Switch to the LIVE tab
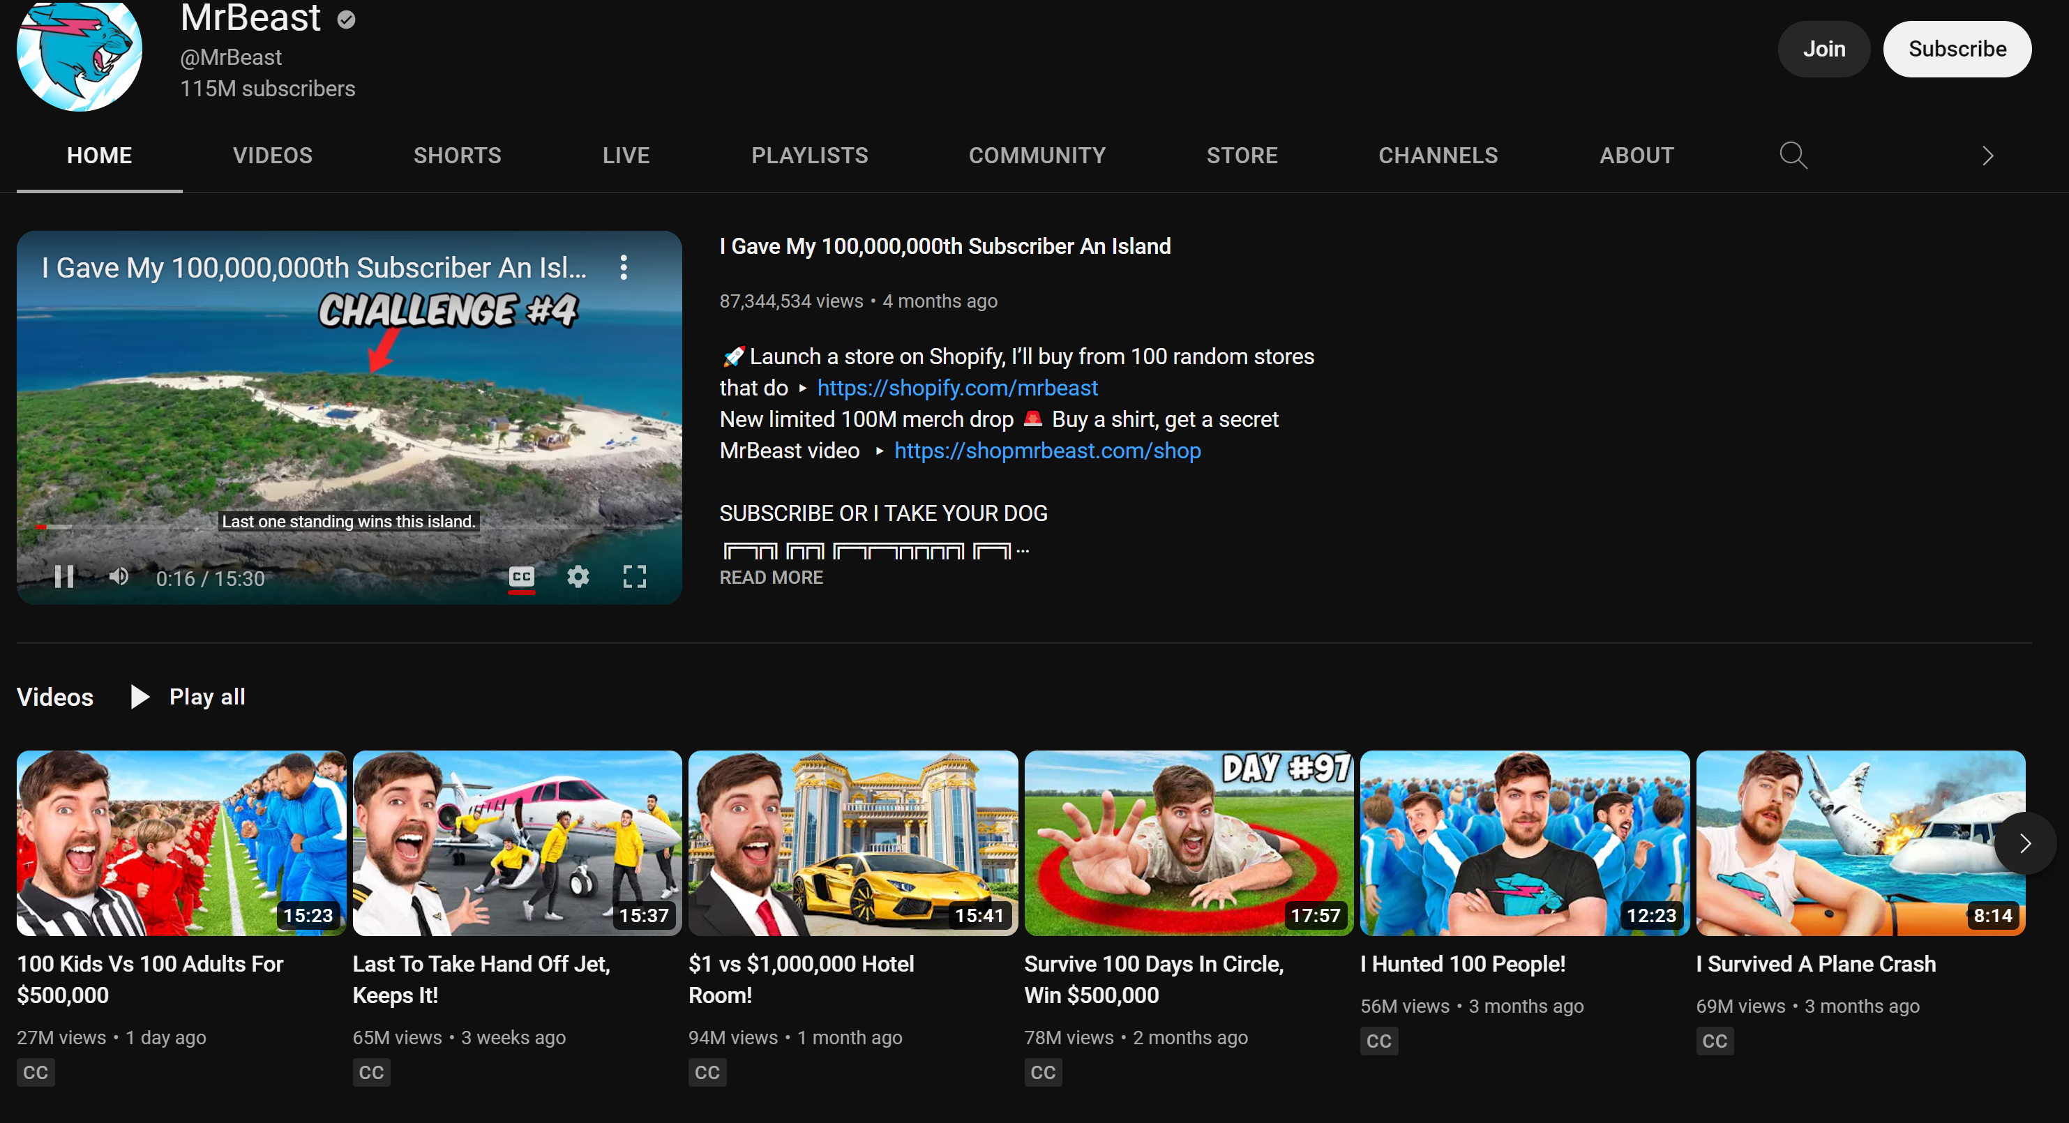 pyautogui.click(x=626, y=156)
